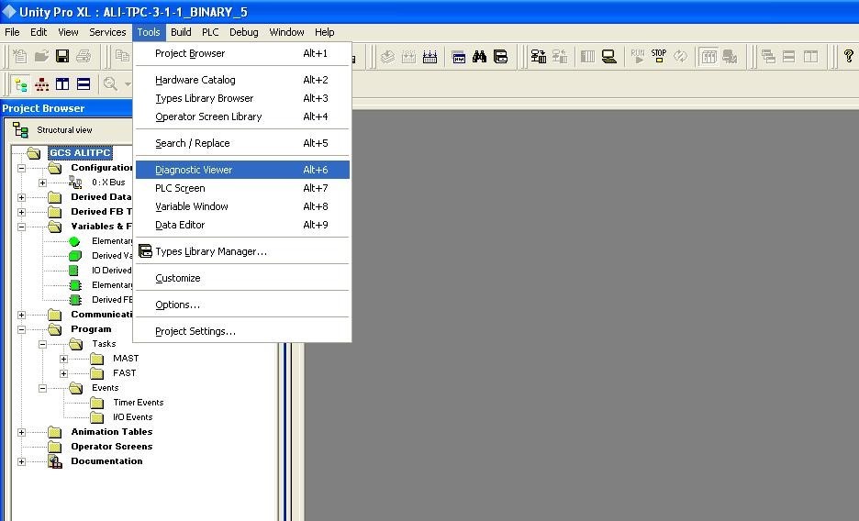Click the Standard mode PLC icon
Screen dimensions: 859x521
pyautogui.click(x=588, y=56)
